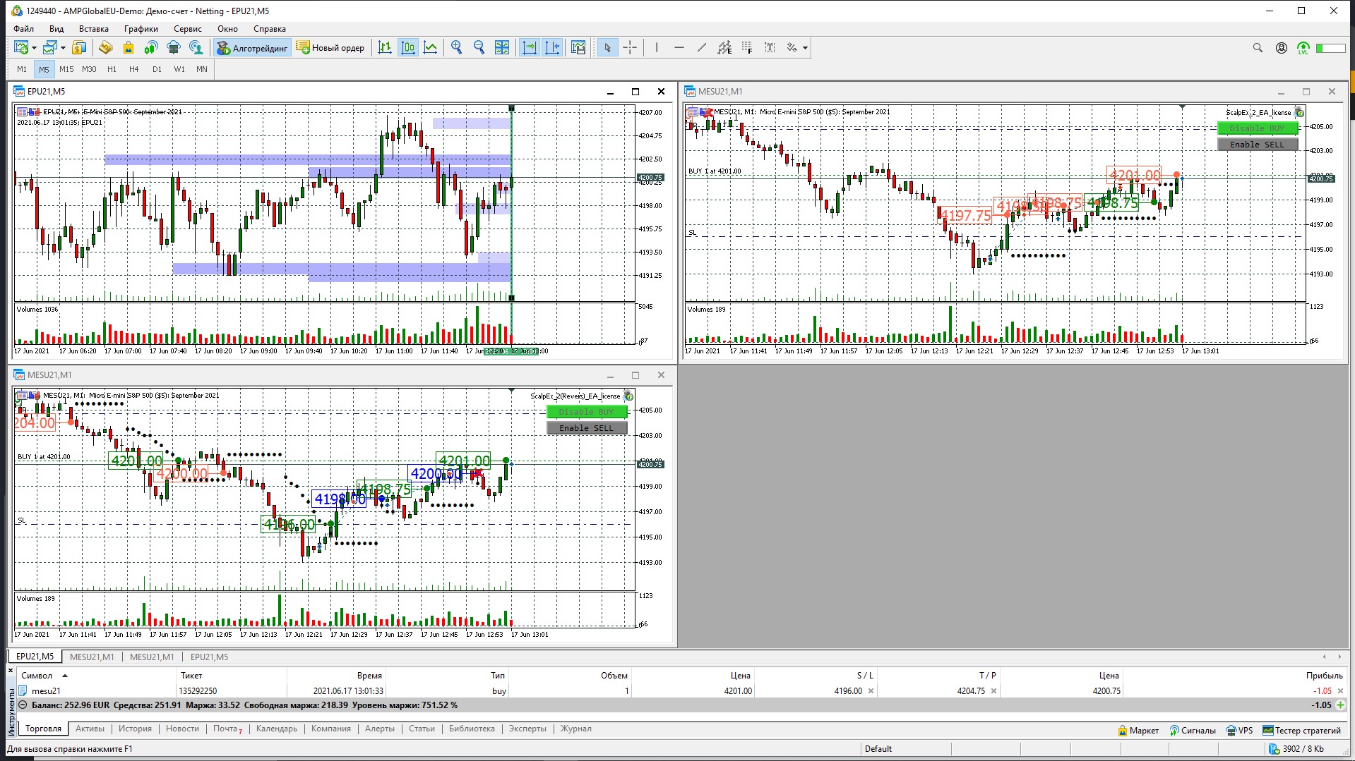This screenshot has width=1355, height=761.
Task: Switch timeframe to D1
Action: pyautogui.click(x=157, y=69)
